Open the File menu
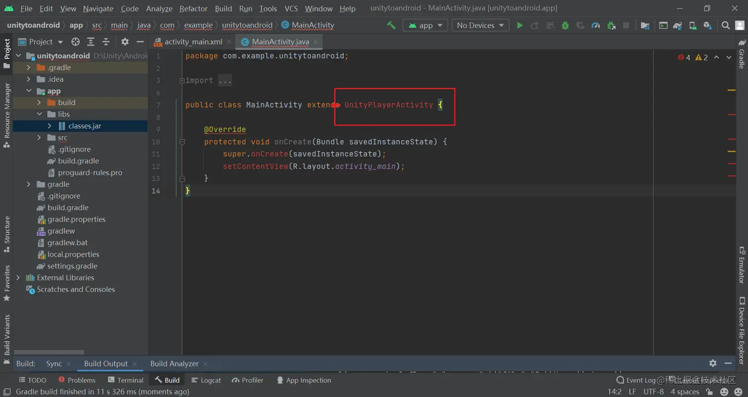The width and height of the screenshot is (748, 397). tap(26, 8)
